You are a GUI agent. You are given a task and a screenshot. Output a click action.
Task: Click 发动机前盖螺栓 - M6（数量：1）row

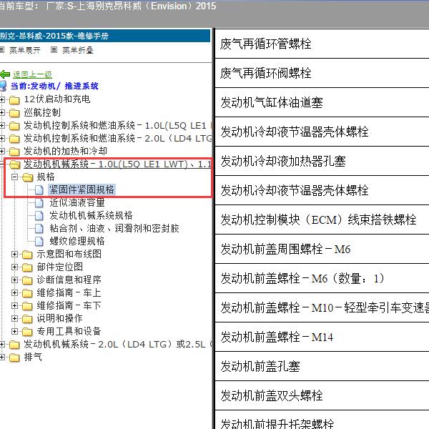[x=322, y=279]
